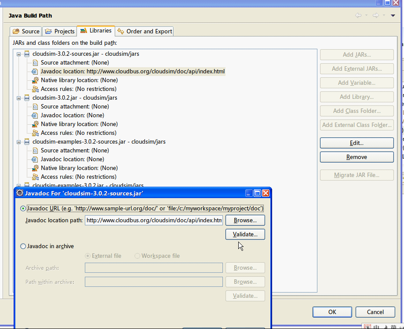
Task: Click Native library icon under cloudsim-3.0.2-sources.jar
Action: point(35,80)
